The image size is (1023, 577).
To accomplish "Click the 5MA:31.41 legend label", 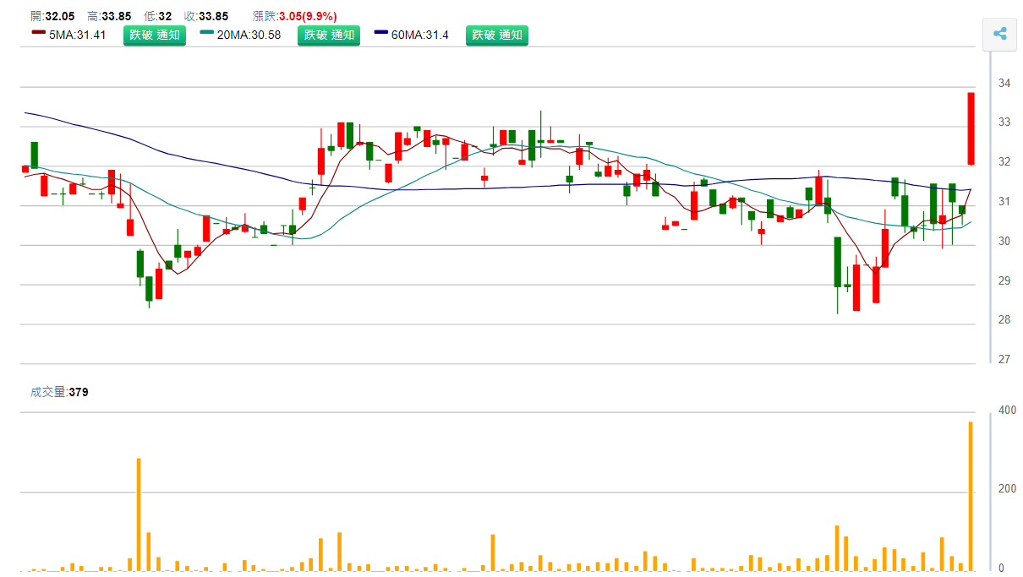I will pos(78,35).
